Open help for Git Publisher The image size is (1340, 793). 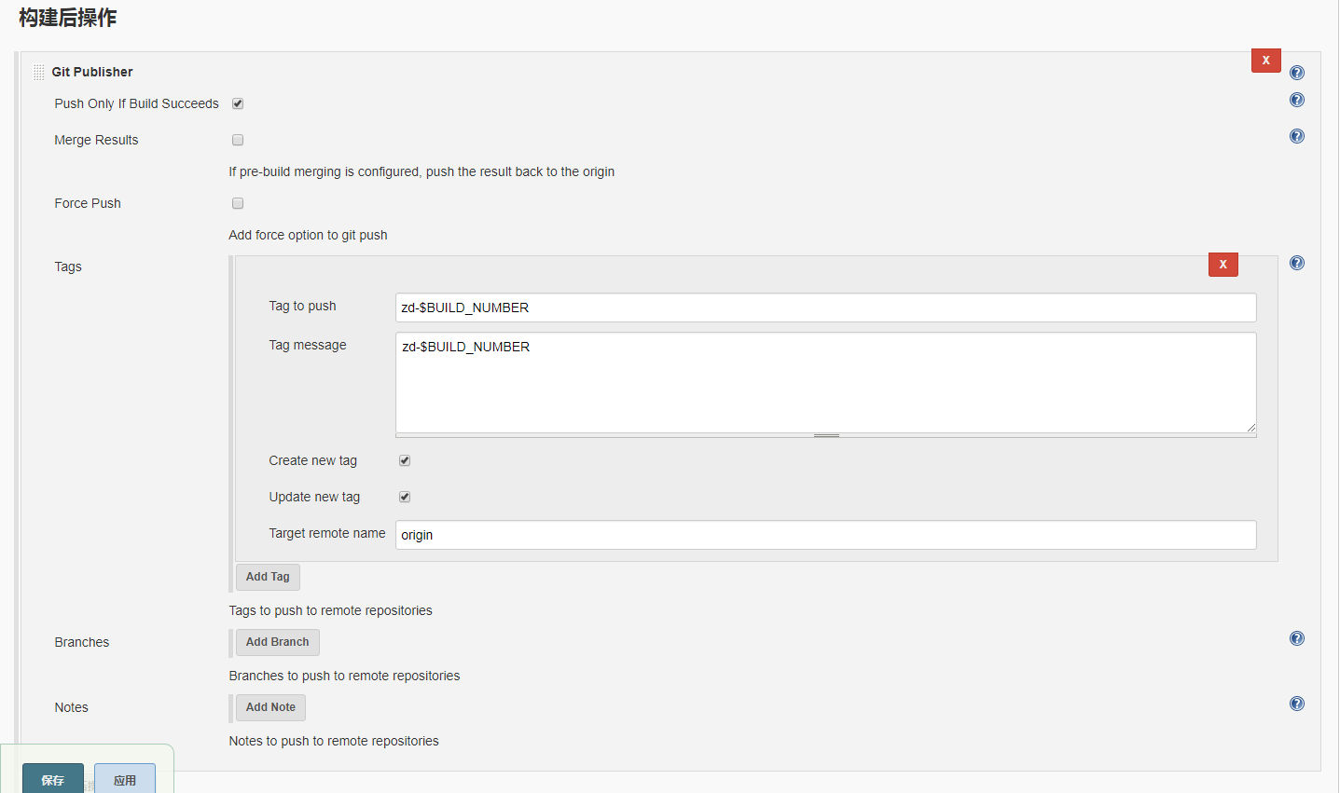point(1296,73)
